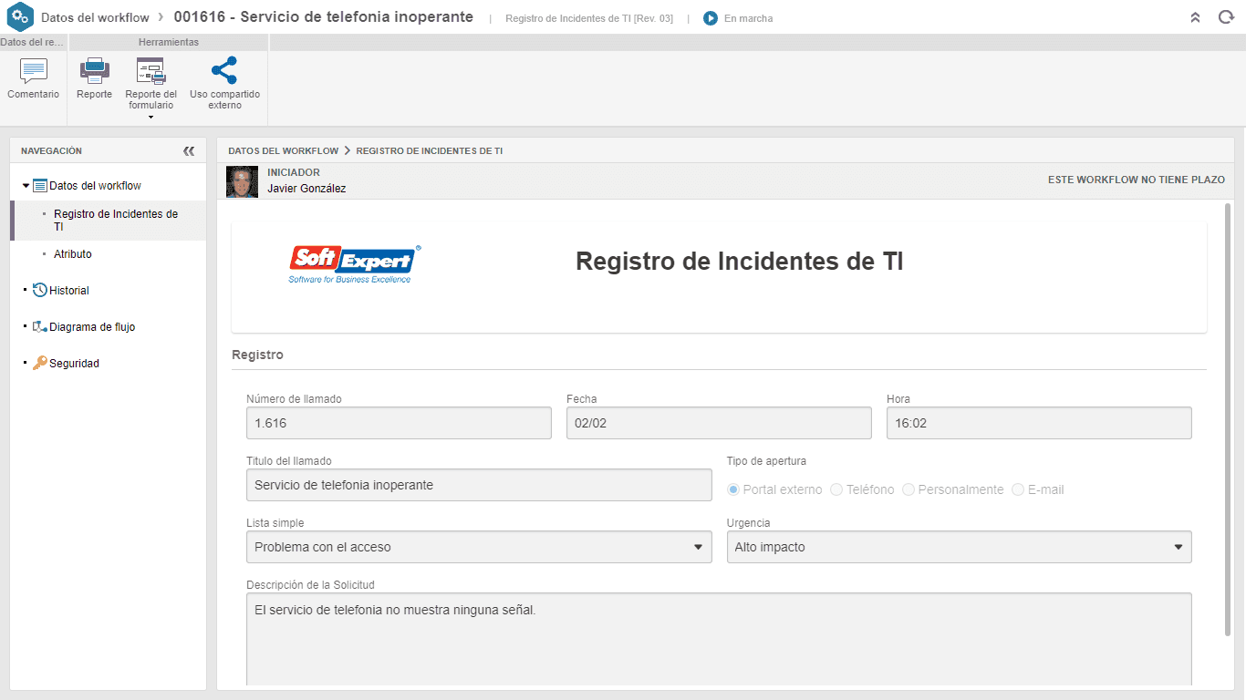Open the Uso compartido externo share icon

pyautogui.click(x=224, y=70)
